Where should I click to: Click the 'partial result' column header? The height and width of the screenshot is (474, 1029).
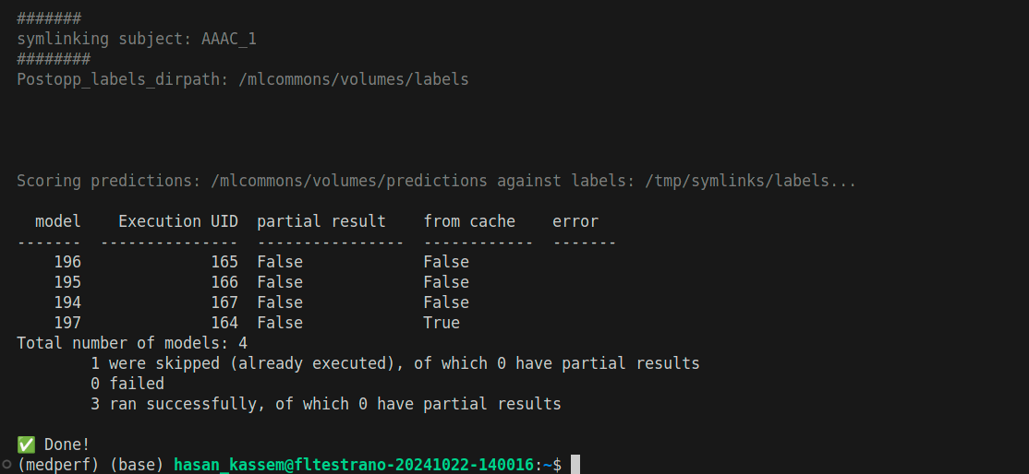321,221
